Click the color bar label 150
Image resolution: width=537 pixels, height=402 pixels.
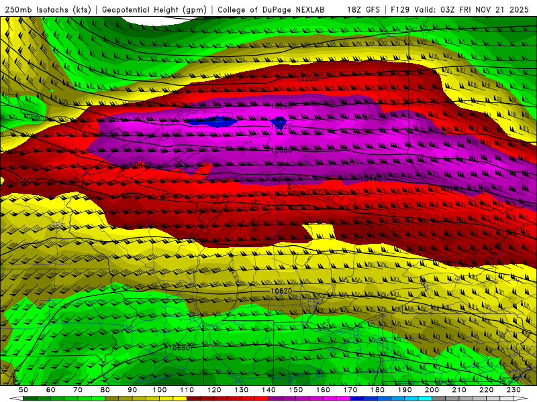[295, 390]
